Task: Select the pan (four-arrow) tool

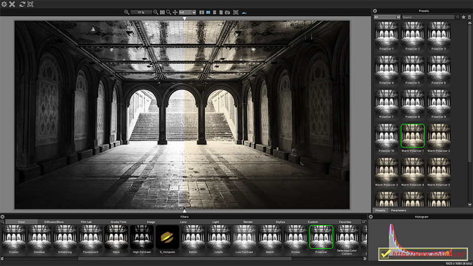Action: click(175, 12)
